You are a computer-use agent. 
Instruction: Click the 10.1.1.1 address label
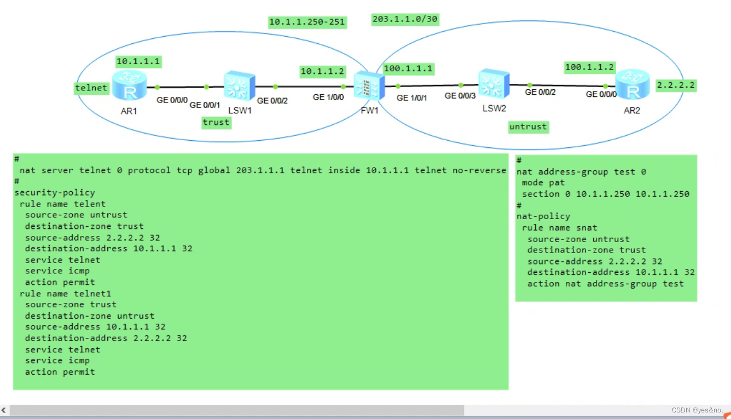(x=138, y=61)
